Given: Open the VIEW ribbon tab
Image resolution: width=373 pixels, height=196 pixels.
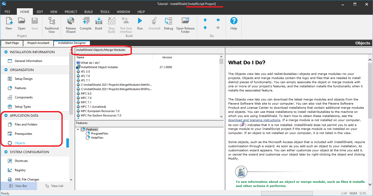Looking at the screenshot, I should [x=54, y=12].
